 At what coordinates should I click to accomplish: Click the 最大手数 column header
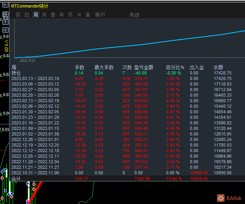pyautogui.click(x=104, y=67)
